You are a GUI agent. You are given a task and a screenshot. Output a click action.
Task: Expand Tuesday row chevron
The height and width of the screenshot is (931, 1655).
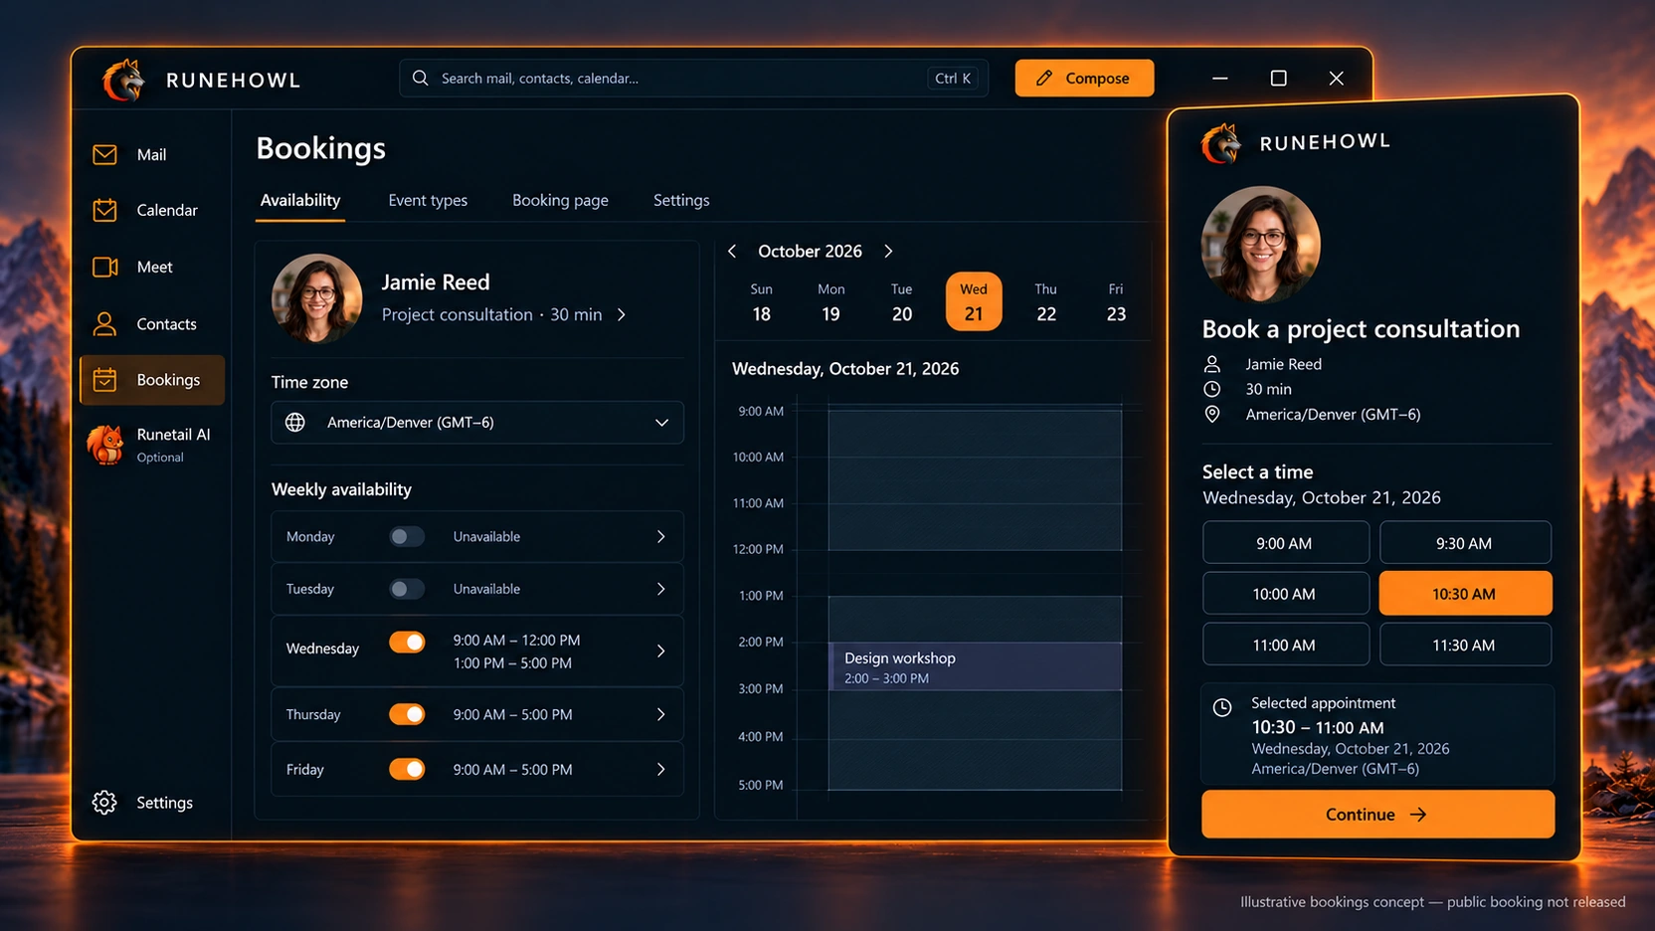point(661,589)
